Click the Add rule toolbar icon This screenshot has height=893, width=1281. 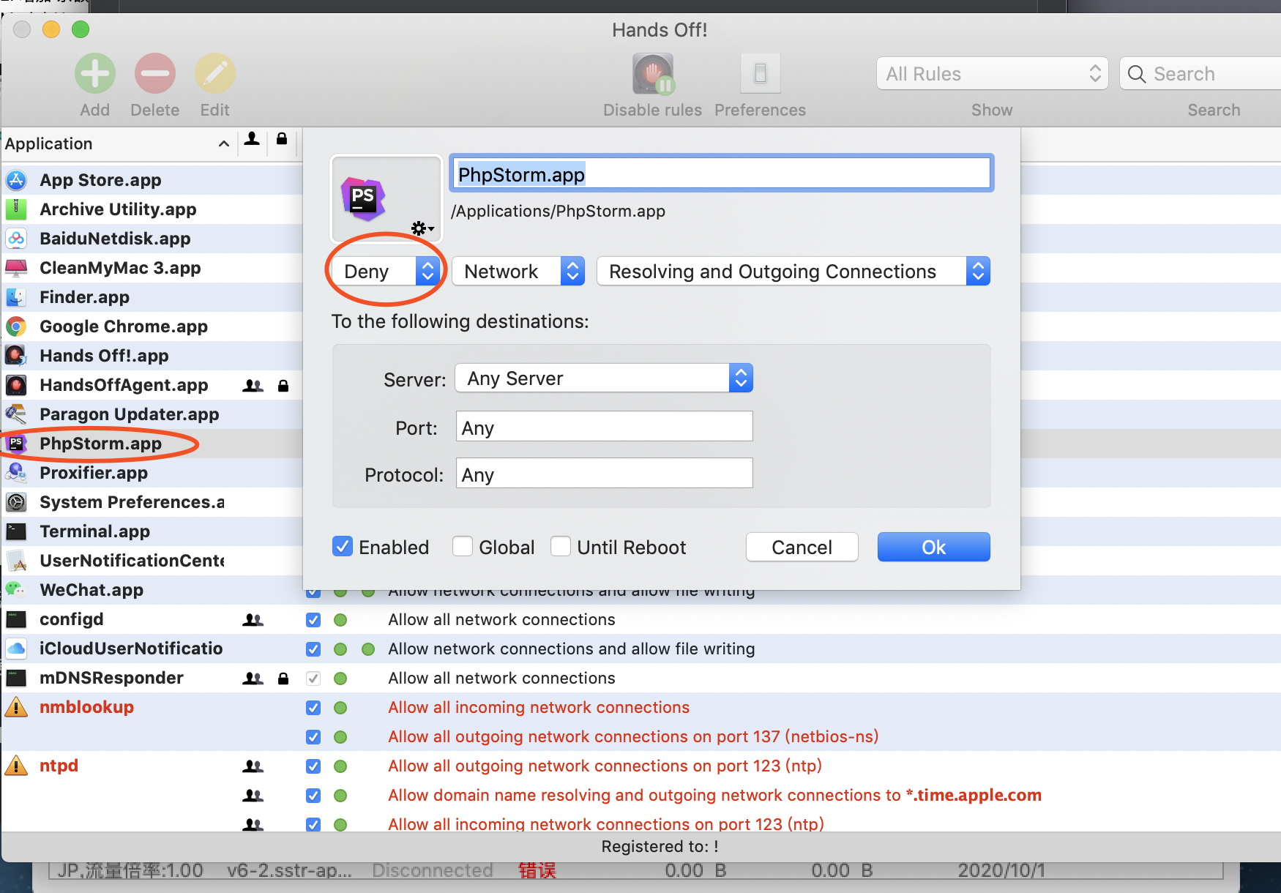pos(95,73)
